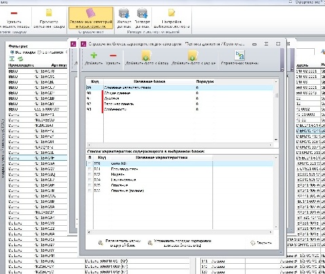The width and height of the screenshot is (325, 274).
Task: Click Добавить фото к блоку folder icon
Action: point(147,56)
